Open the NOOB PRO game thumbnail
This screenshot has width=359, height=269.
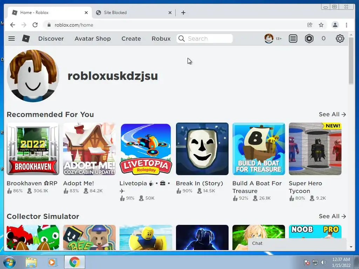click(x=315, y=232)
